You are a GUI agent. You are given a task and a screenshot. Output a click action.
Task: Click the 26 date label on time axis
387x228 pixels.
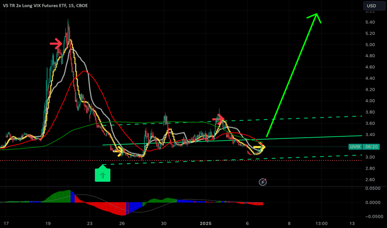[x=122, y=223]
